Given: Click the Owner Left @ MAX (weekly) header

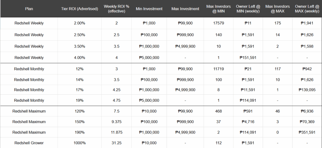Looking at the screenshot, I should pyautogui.click(x=307, y=9).
